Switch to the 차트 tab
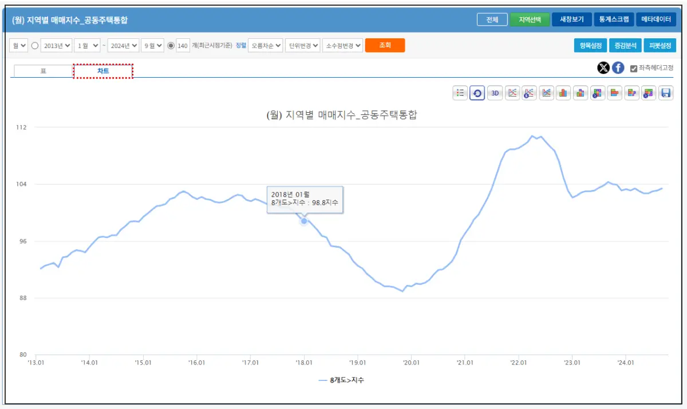 coord(103,71)
